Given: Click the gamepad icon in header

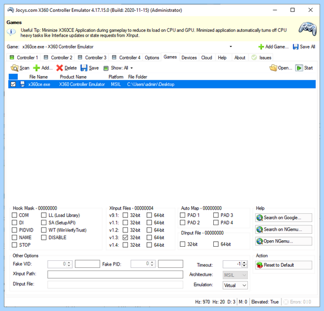Looking at the screenshot, I should pyautogui.click(x=307, y=29).
